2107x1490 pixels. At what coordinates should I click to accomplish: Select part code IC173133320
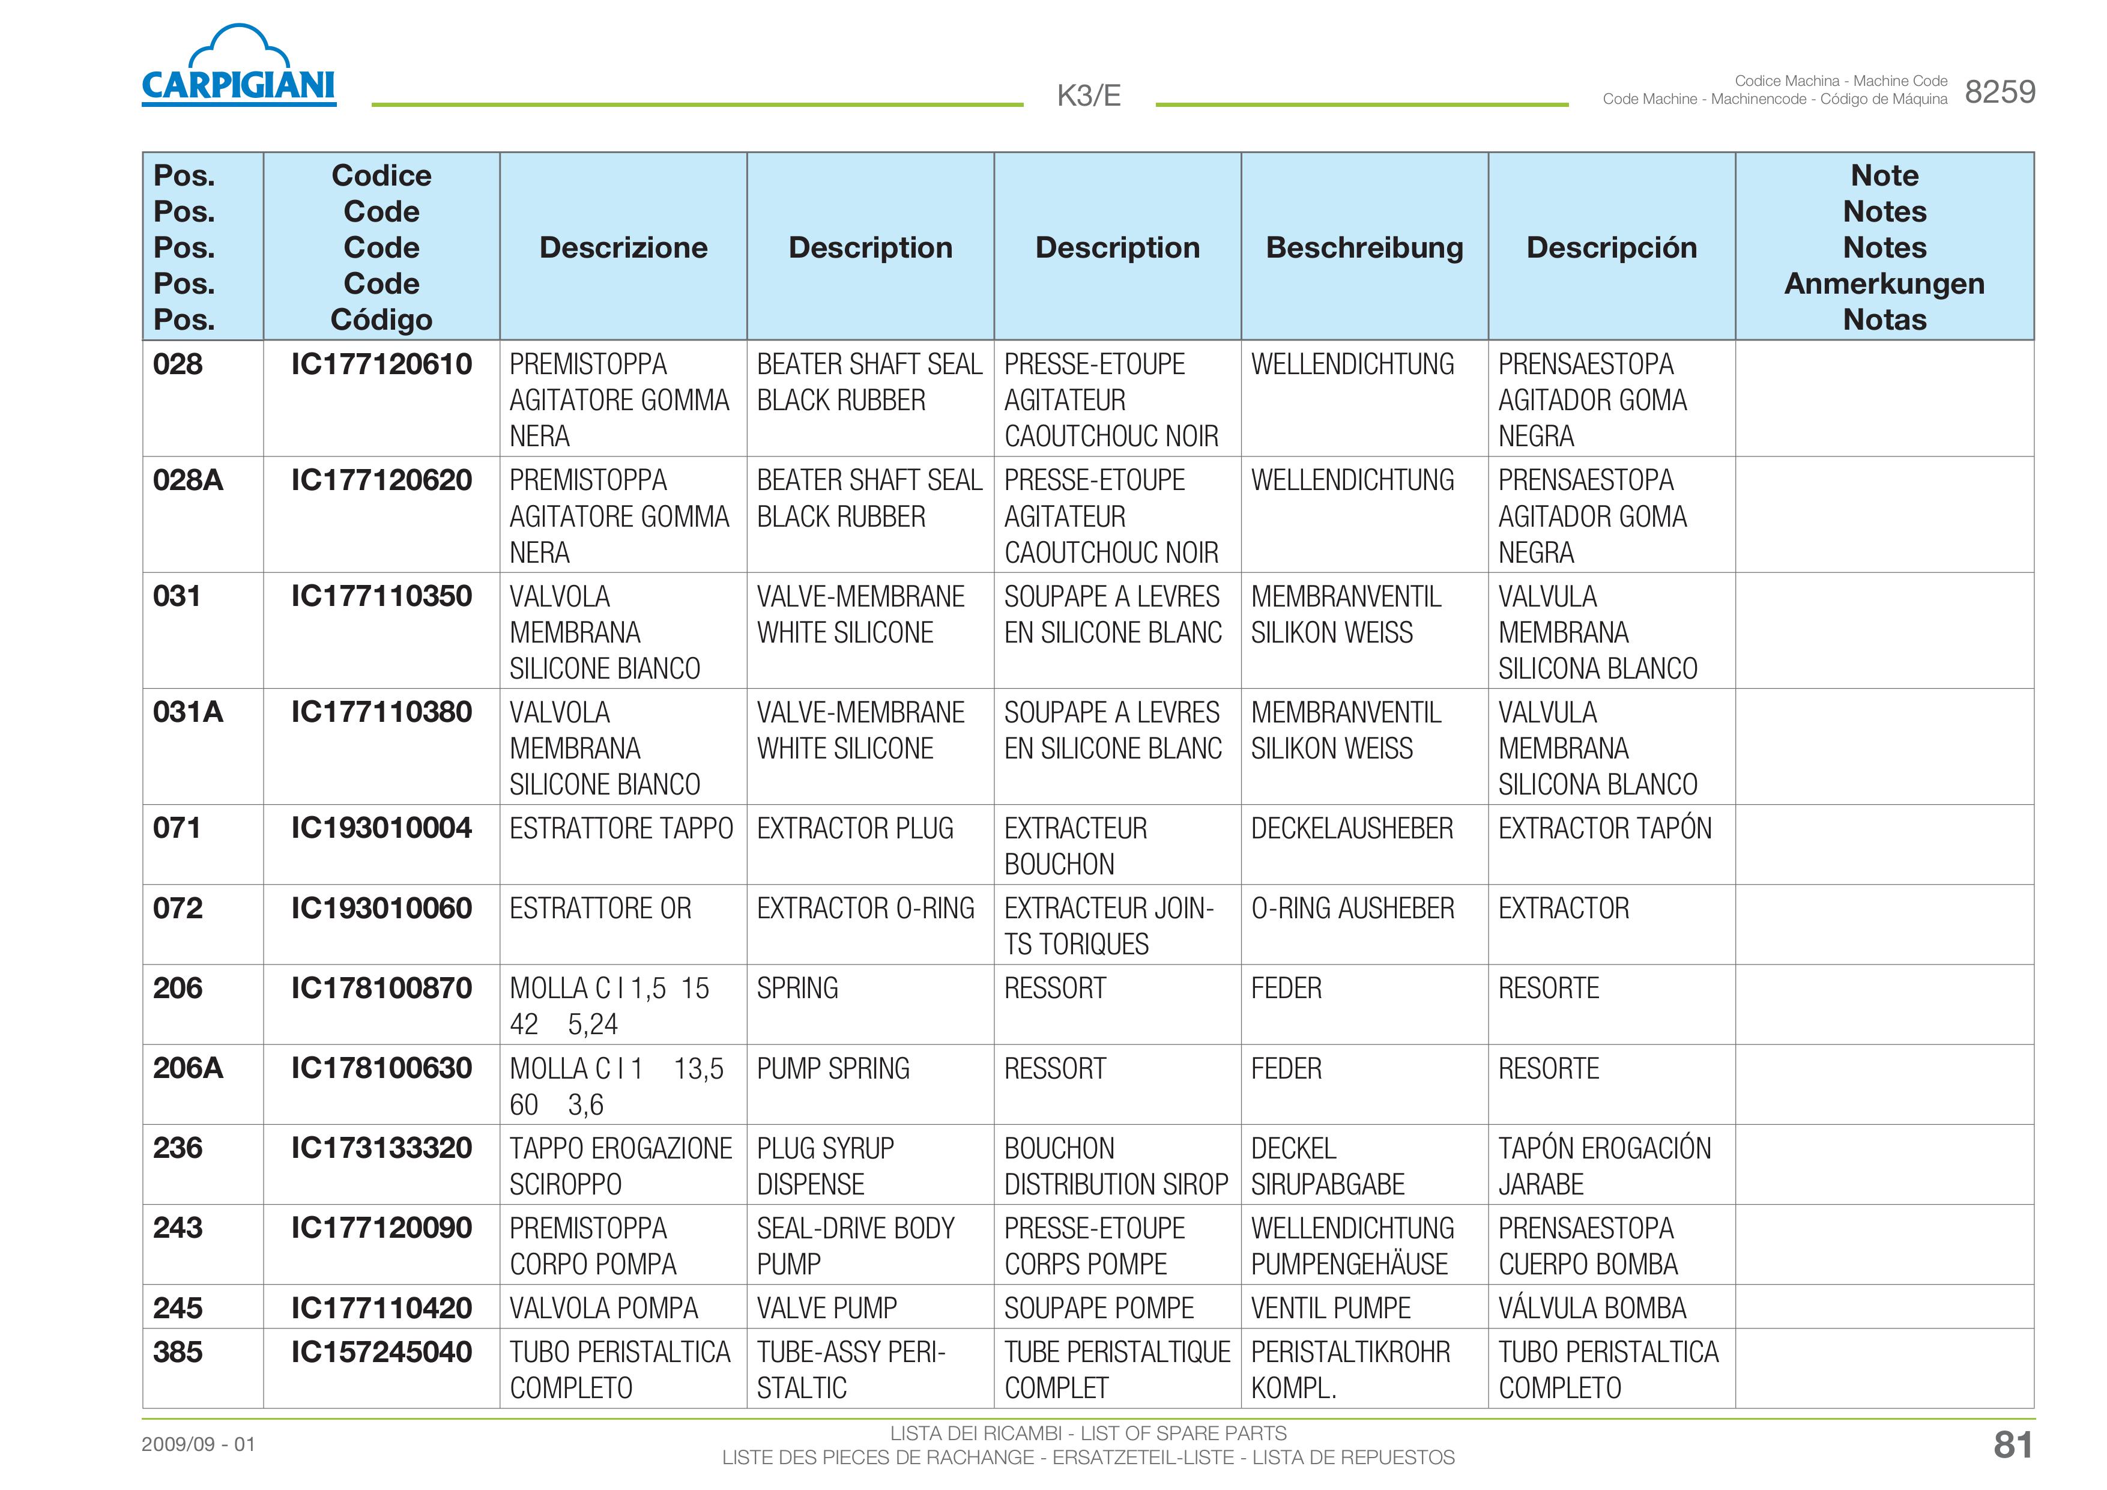click(381, 1148)
